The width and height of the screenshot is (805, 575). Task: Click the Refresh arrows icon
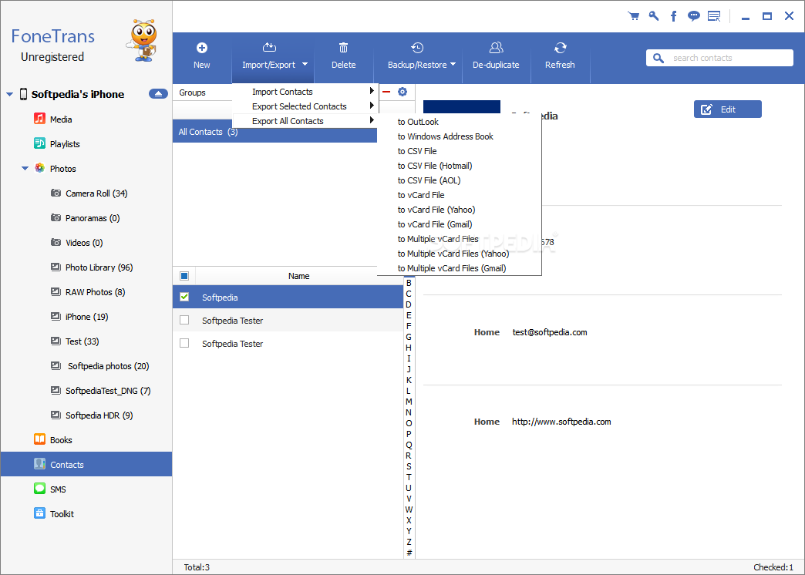pyautogui.click(x=560, y=48)
